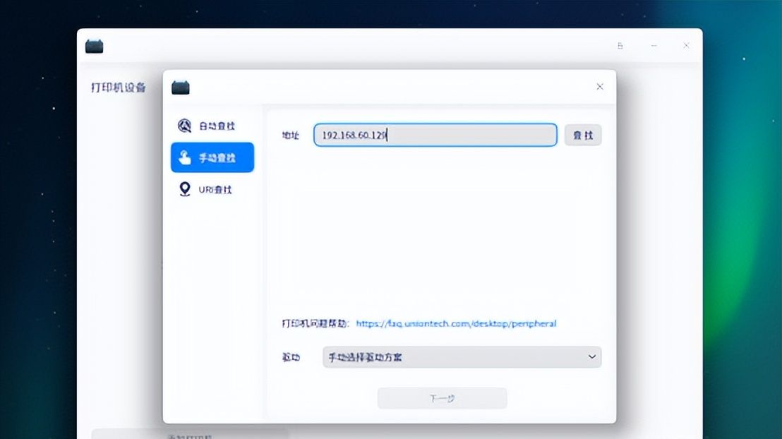Click the printer icon on the main window titlebar
This screenshot has height=439, width=782.
coord(94,45)
